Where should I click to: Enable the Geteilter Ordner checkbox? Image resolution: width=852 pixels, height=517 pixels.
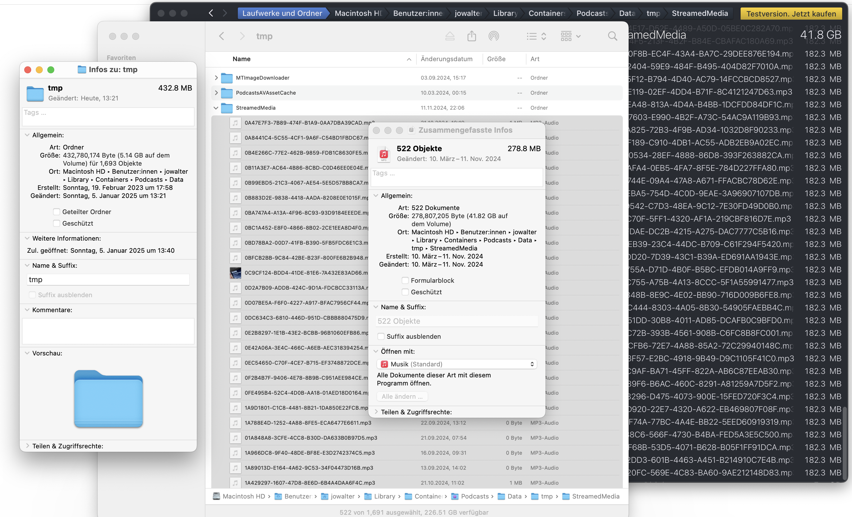pos(56,212)
